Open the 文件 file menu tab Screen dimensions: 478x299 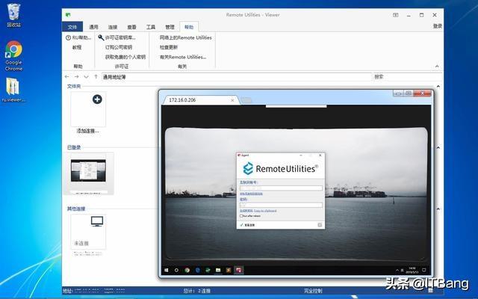point(72,27)
